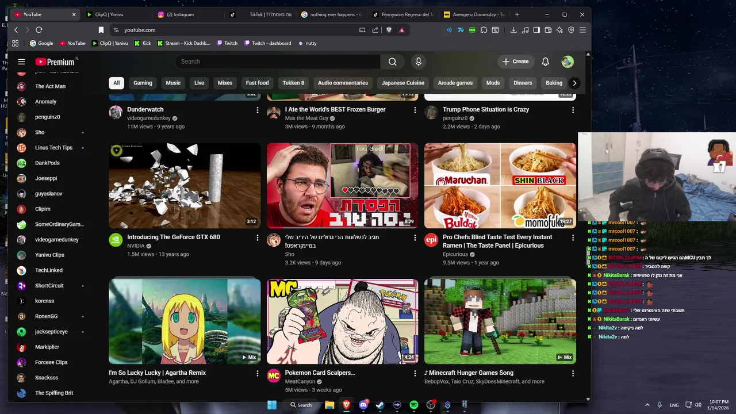Open options for Dunderwatch video
The image size is (736, 414).
(257, 110)
